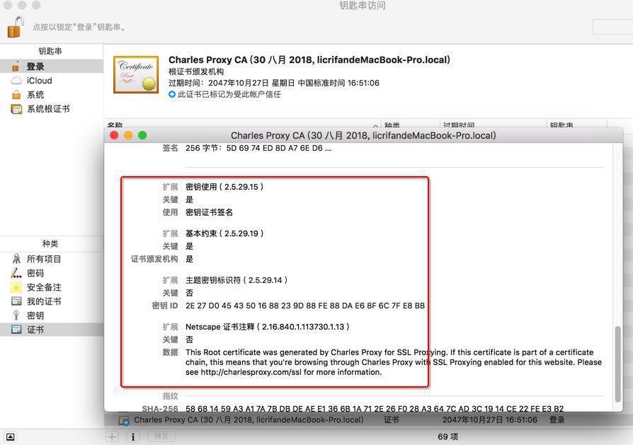Select the 登录 keychain icon in the sidebar

[x=16, y=67]
